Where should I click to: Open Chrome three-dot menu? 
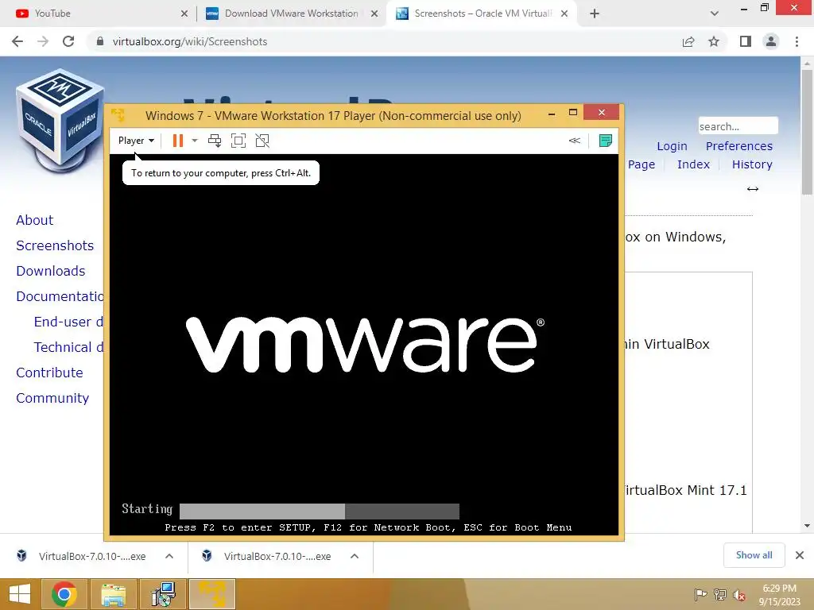(x=797, y=41)
